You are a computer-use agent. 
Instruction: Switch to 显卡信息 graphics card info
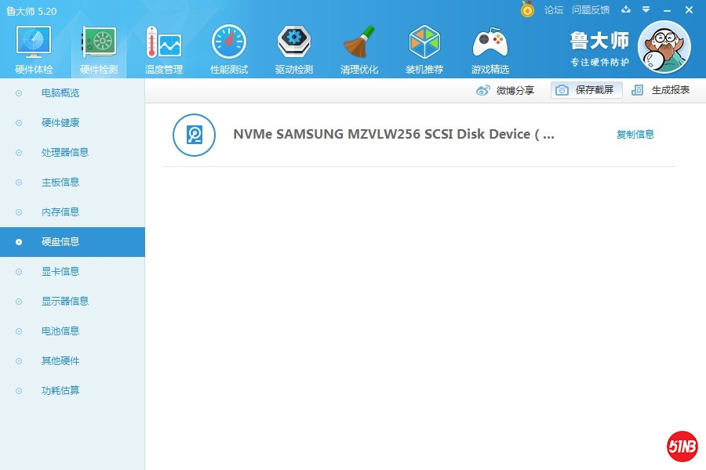(x=60, y=272)
